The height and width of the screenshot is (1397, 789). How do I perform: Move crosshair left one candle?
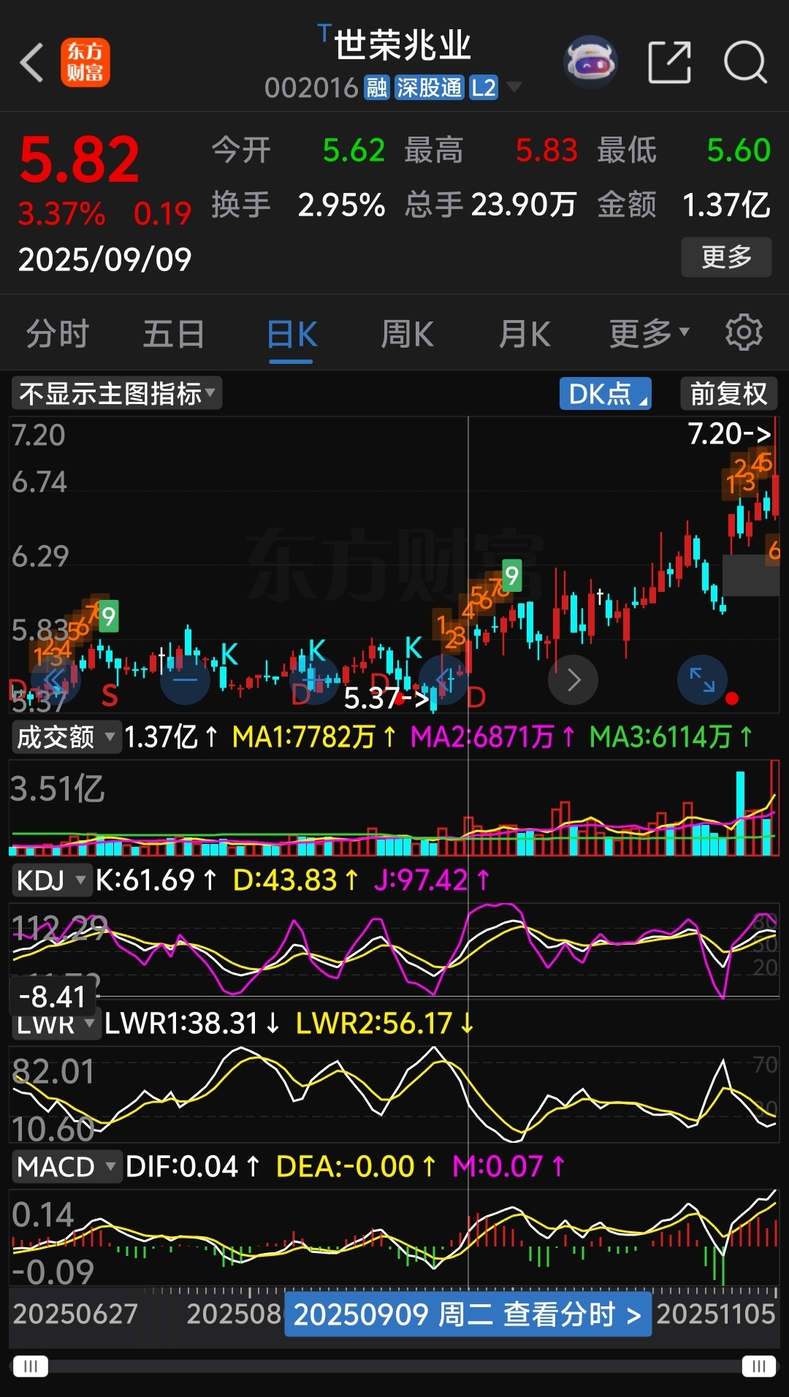click(x=443, y=680)
